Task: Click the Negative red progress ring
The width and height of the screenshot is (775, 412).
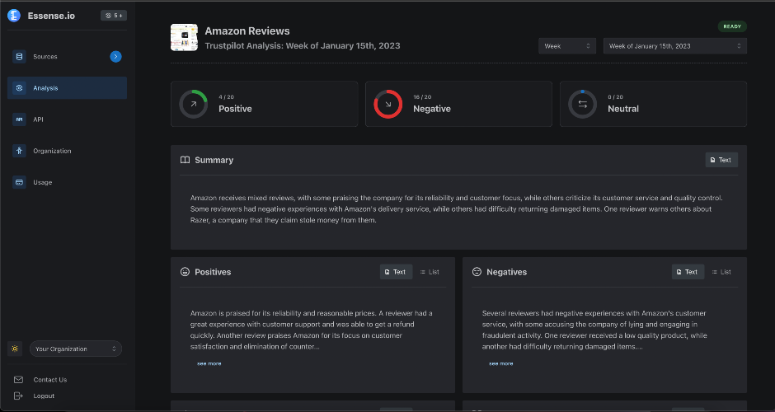Action: coord(388,104)
